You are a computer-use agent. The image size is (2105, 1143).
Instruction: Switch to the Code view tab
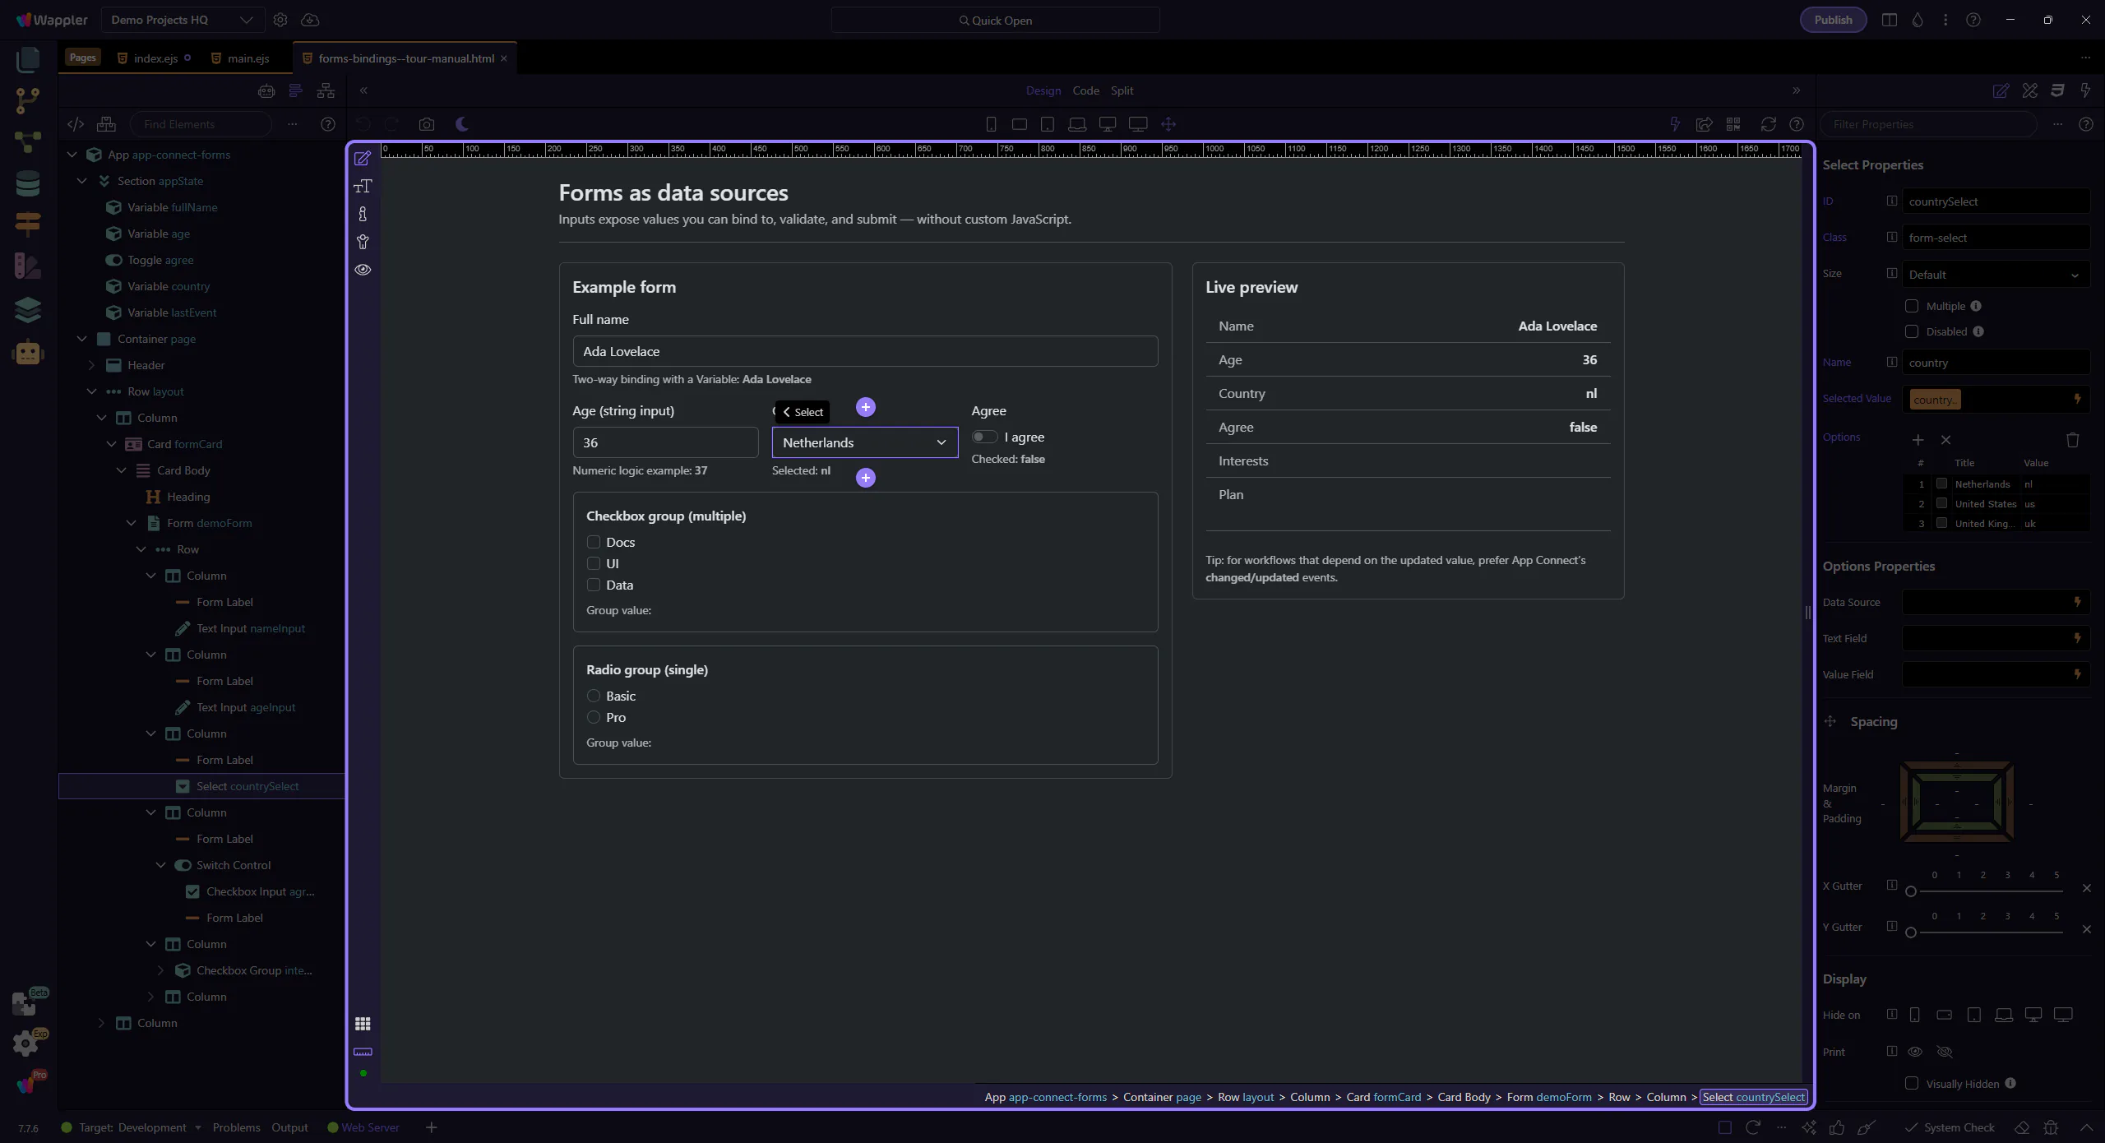click(1085, 90)
